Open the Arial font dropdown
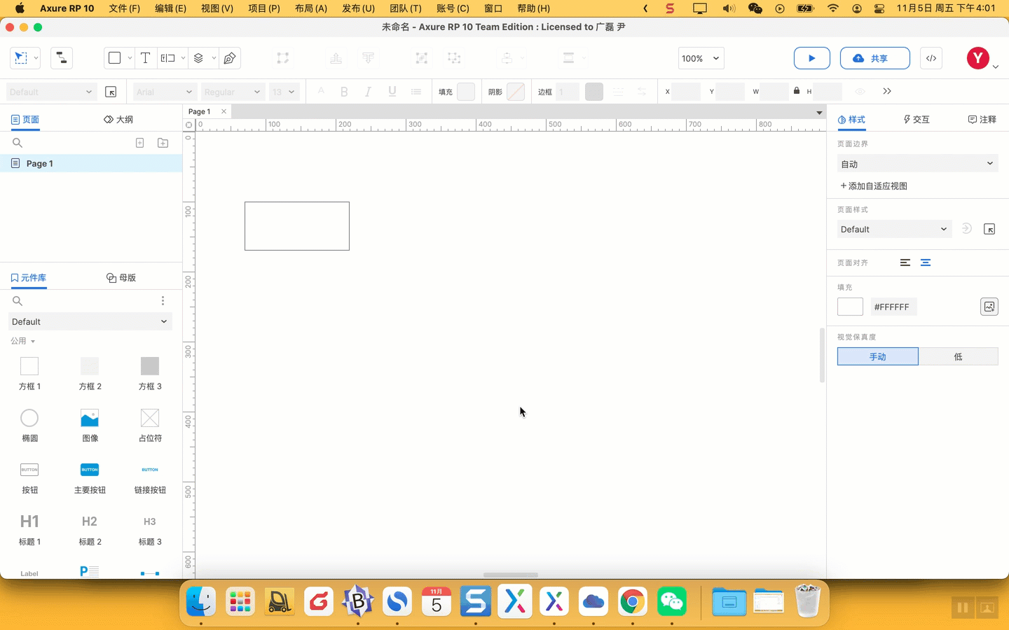Image resolution: width=1009 pixels, height=630 pixels. point(165,92)
